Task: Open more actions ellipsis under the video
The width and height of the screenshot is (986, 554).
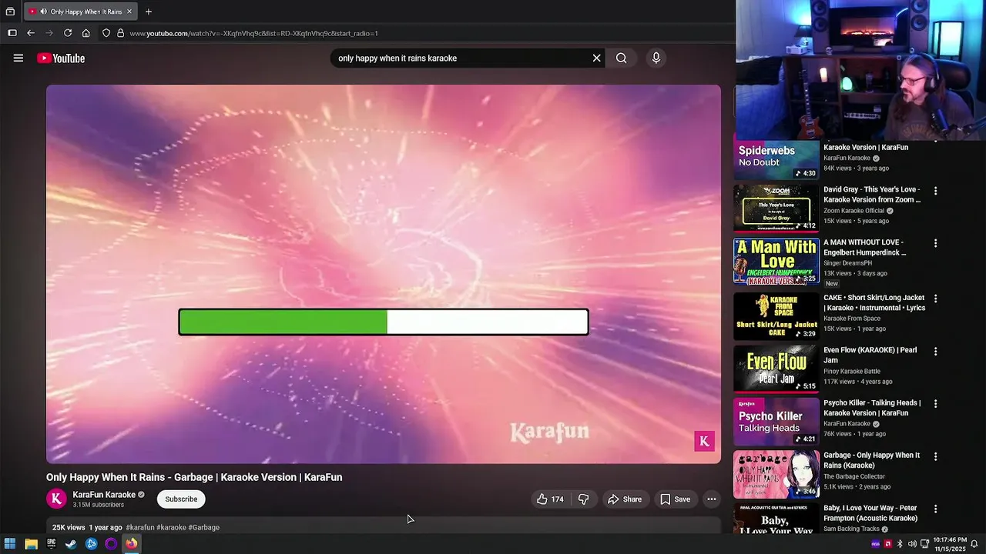Action: point(712,499)
